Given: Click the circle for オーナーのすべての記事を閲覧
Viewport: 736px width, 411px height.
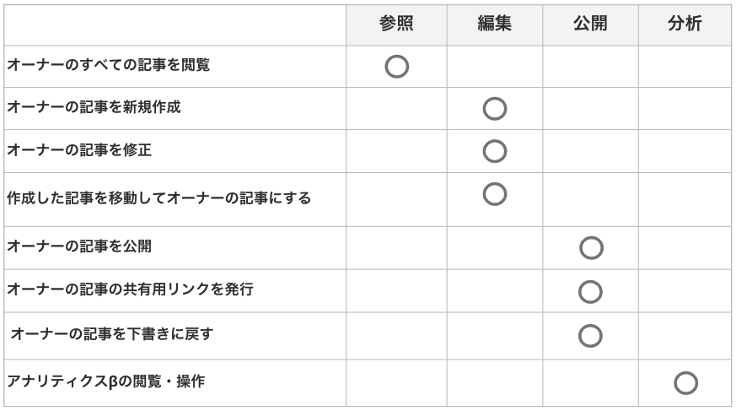Looking at the screenshot, I should [396, 67].
